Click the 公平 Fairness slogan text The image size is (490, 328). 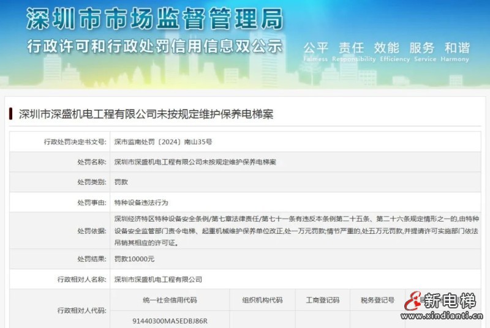(316, 50)
